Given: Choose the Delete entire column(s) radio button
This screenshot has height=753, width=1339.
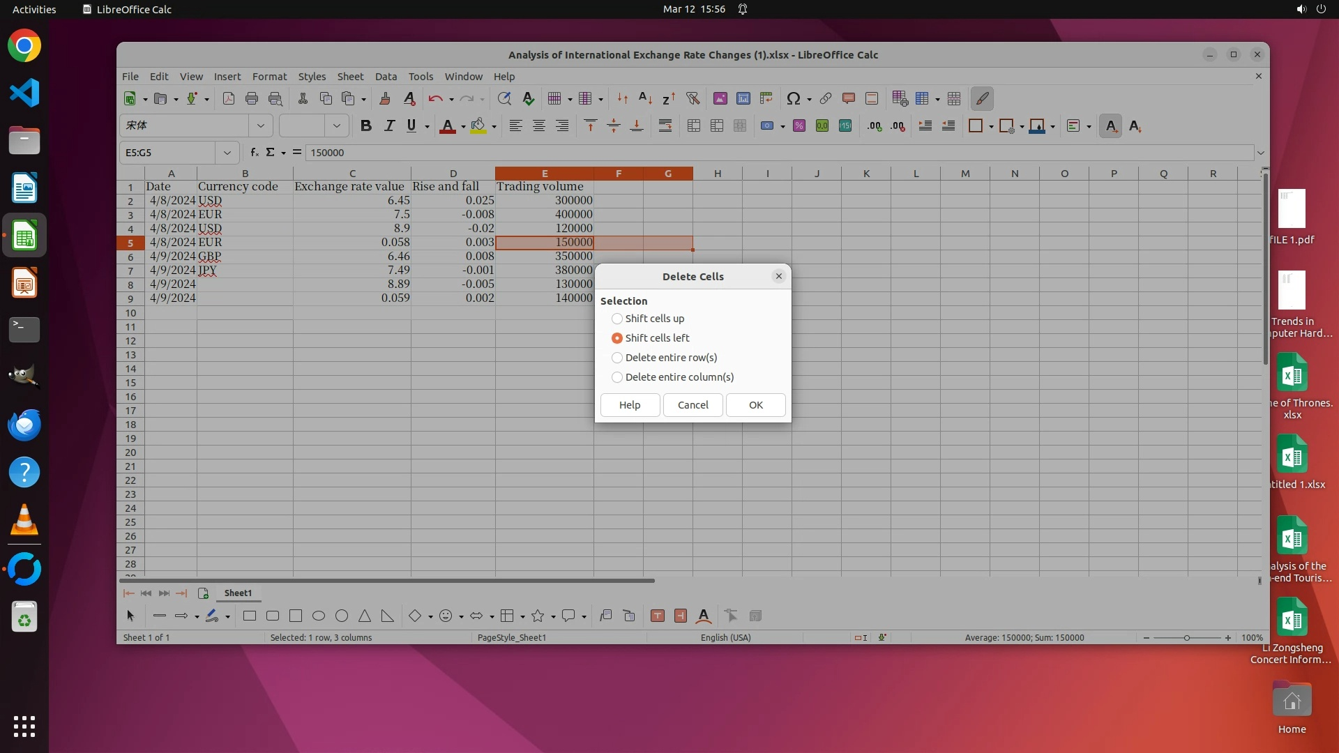Looking at the screenshot, I should pos(617,377).
